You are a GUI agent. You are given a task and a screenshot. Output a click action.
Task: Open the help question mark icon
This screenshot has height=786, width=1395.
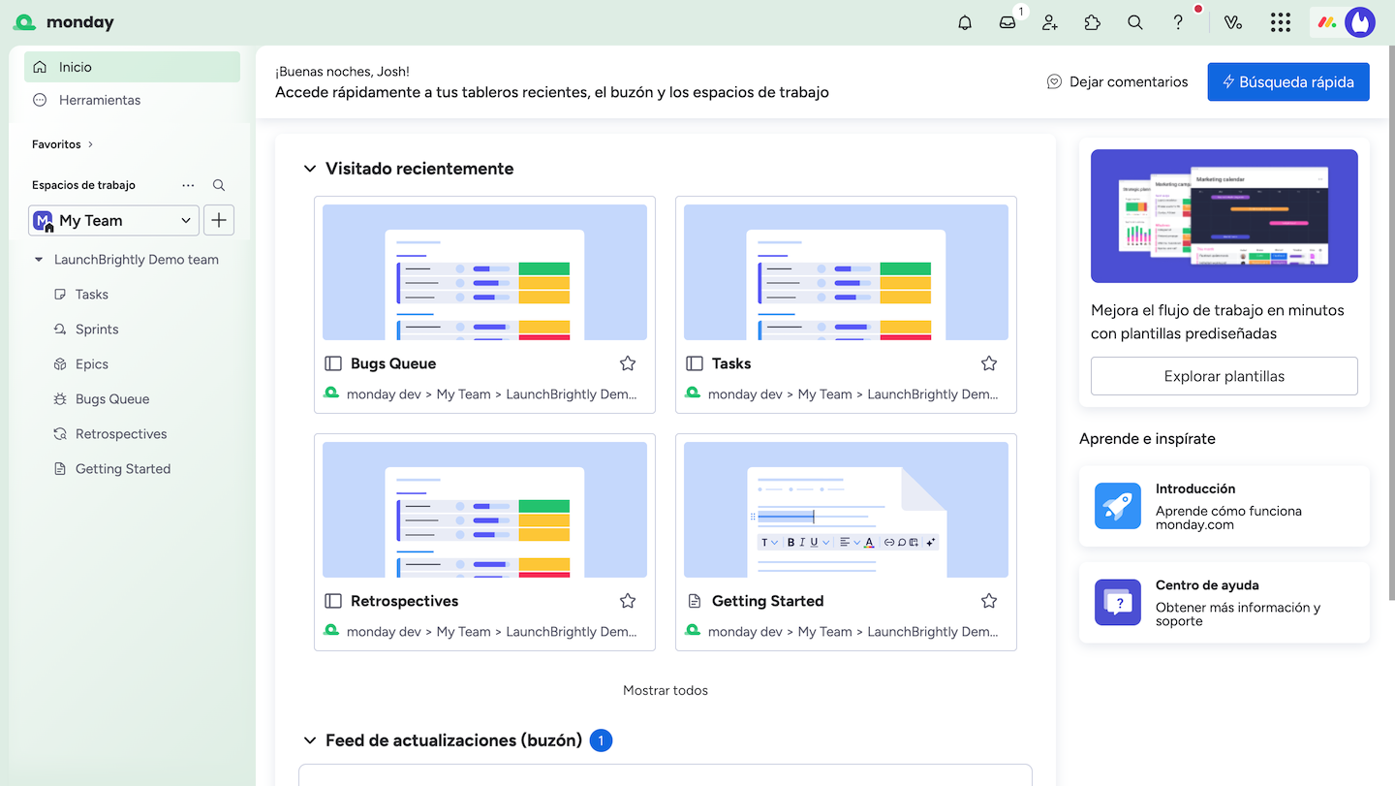point(1178,22)
